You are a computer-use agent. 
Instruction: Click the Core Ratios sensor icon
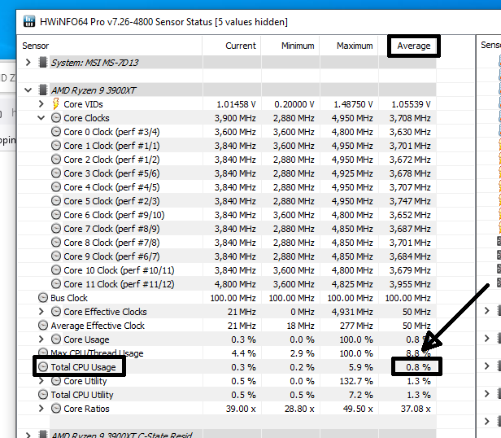(56, 409)
